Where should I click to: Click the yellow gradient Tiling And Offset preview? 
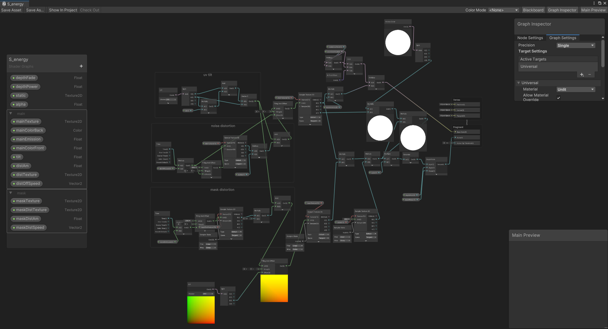[274, 288]
